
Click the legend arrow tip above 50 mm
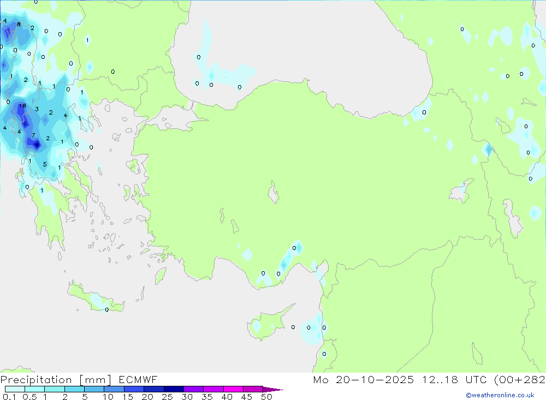pyautogui.click(x=272, y=390)
